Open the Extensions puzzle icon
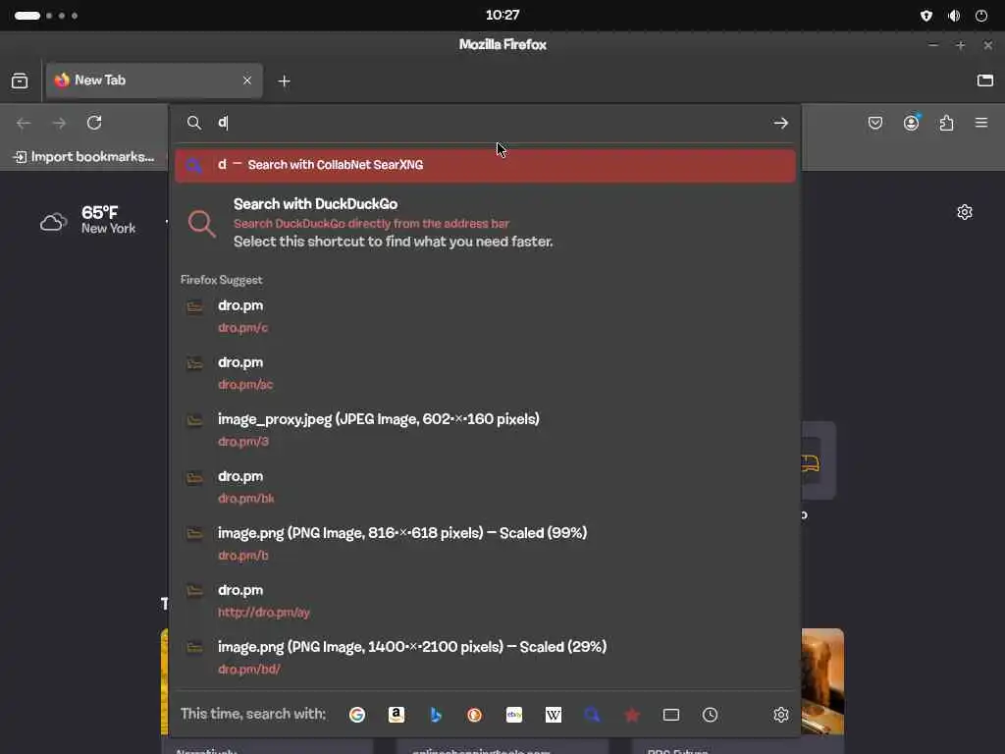This screenshot has width=1005, height=754. 947,123
